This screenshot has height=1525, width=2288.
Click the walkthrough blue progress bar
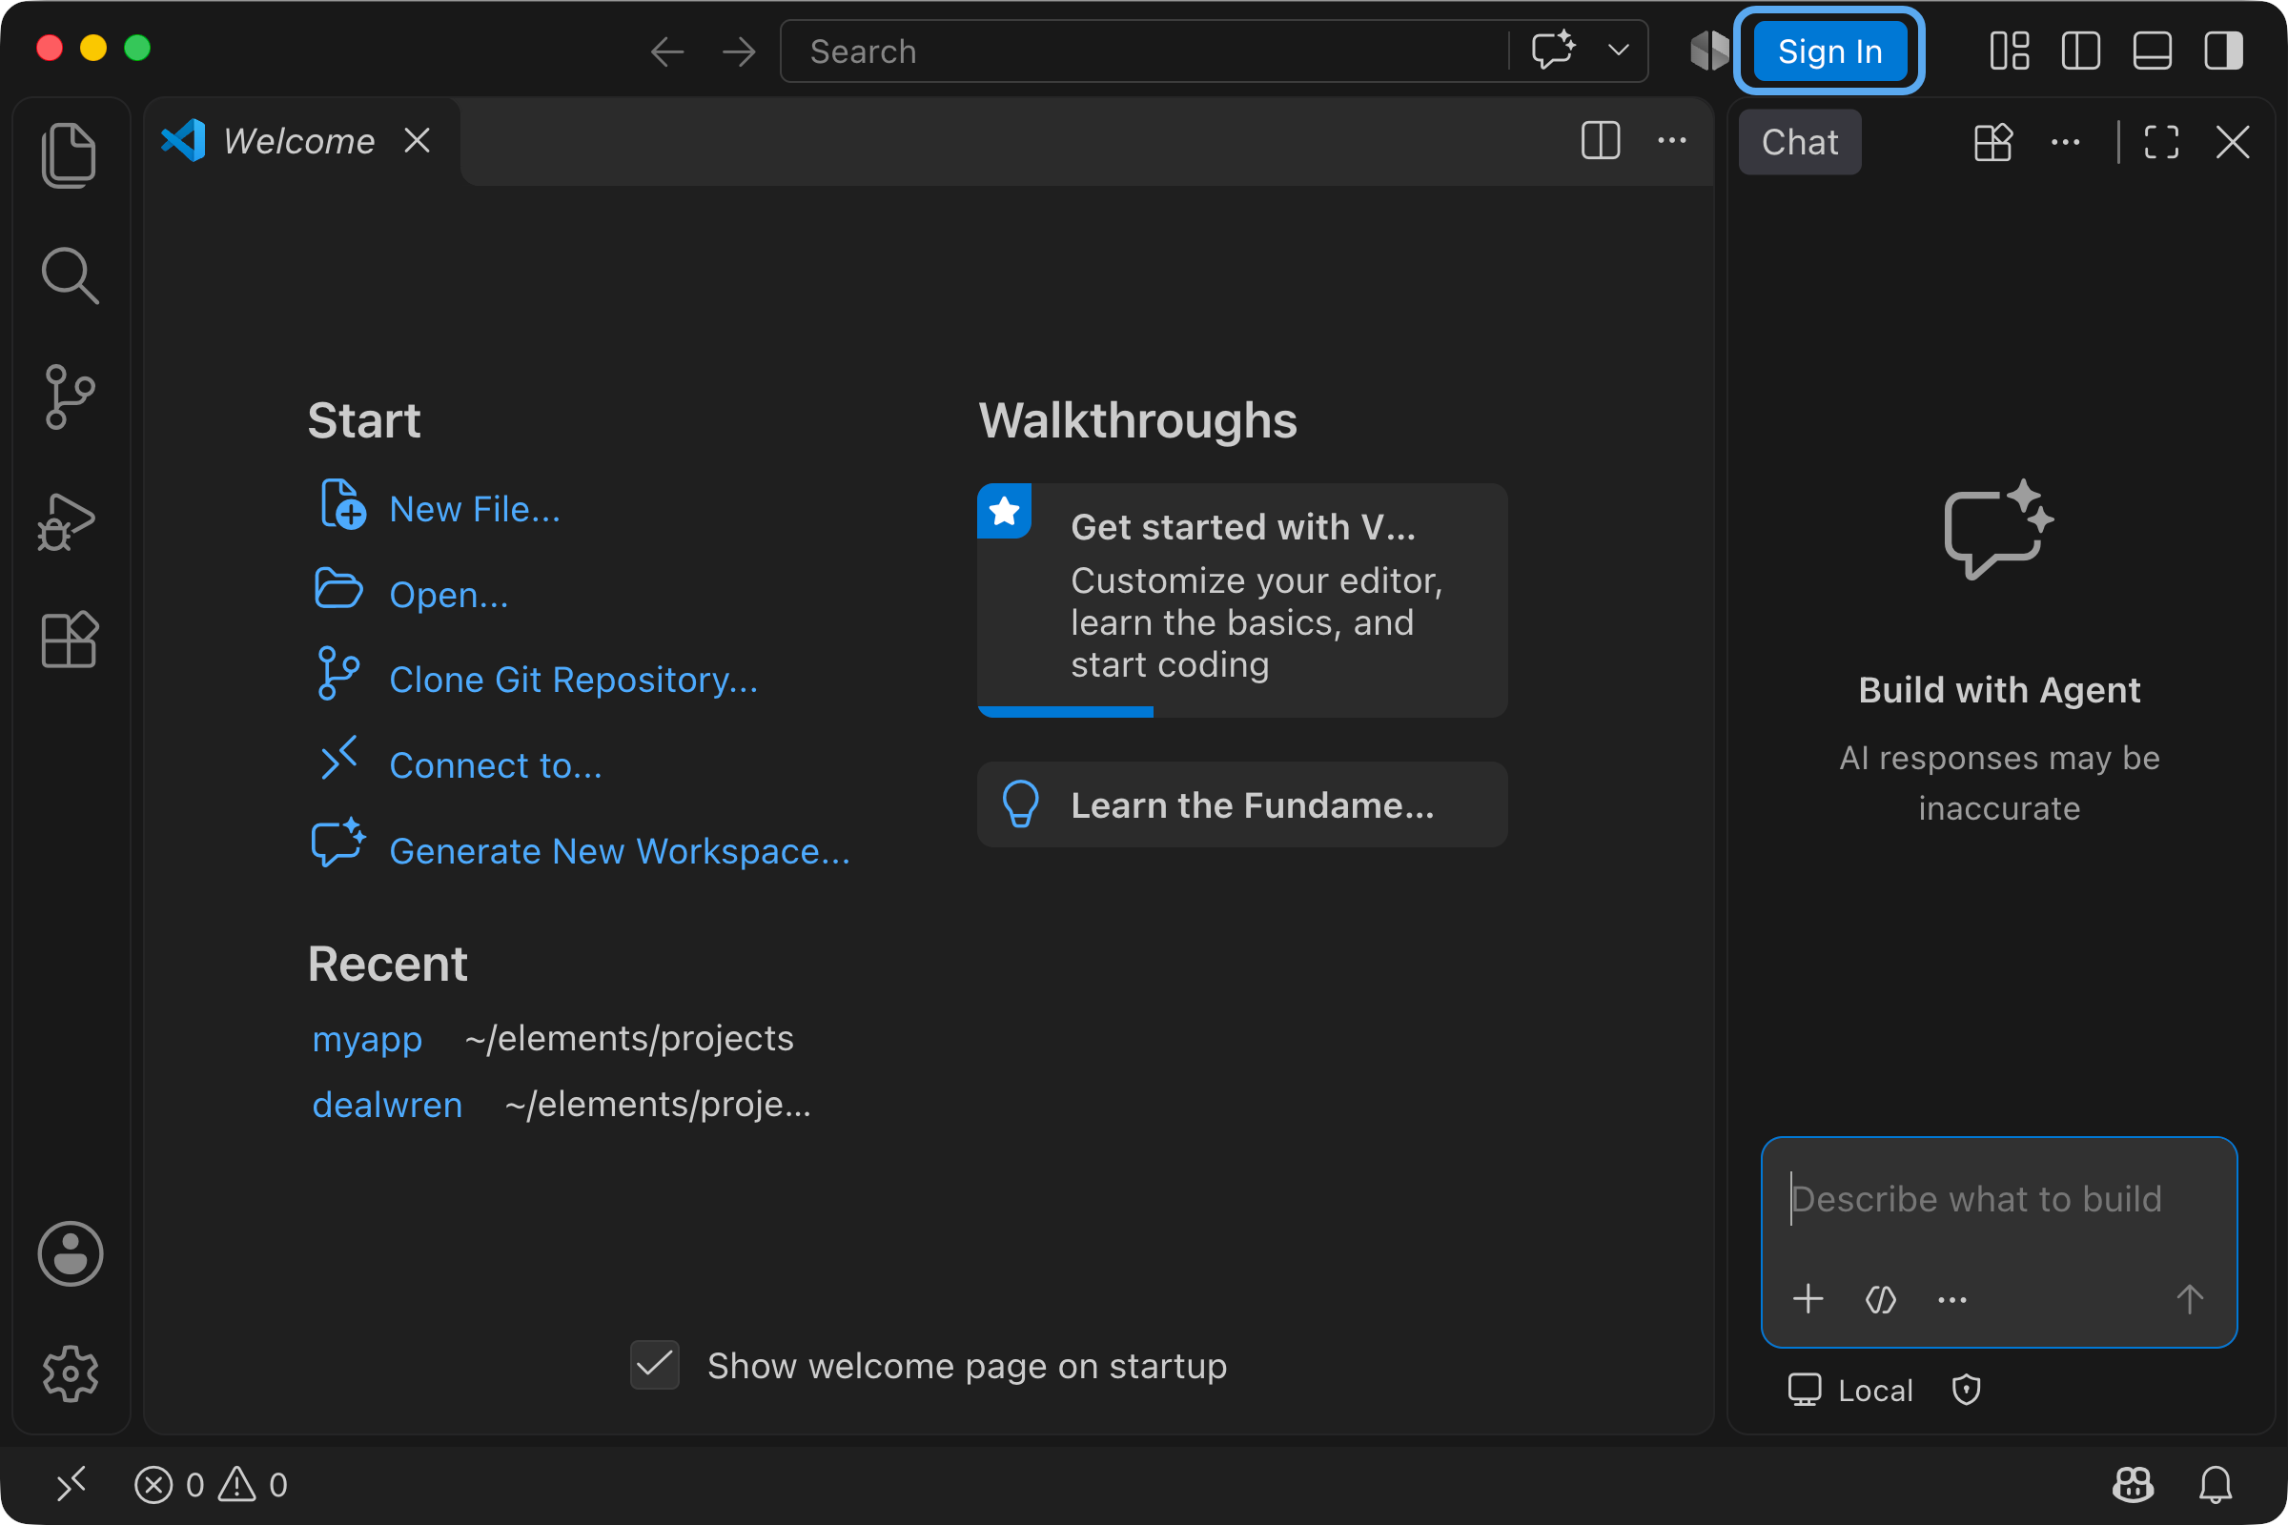[x=1065, y=712]
